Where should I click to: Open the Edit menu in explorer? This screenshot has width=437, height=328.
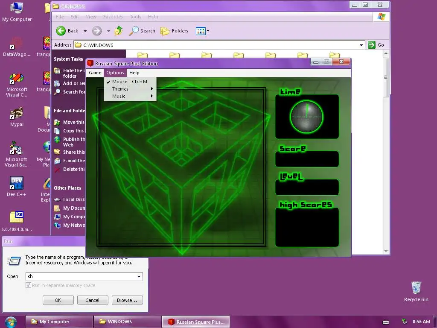point(75,17)
